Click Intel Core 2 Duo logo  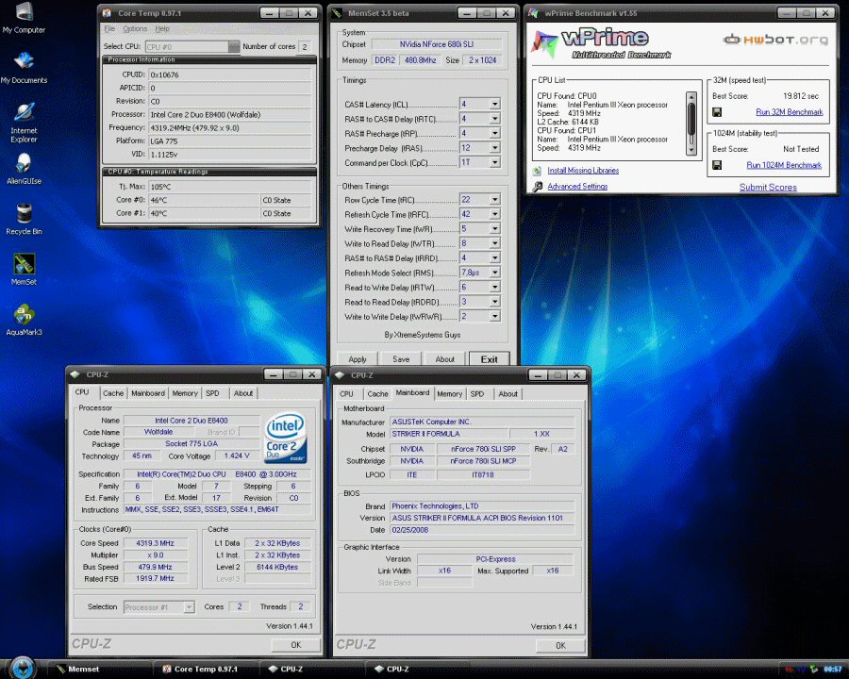pos(285,439)
